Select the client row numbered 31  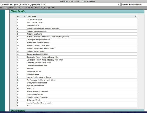77,106
